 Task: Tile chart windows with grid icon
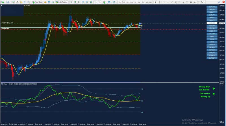click(x=91, y=2)
